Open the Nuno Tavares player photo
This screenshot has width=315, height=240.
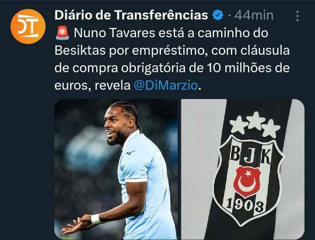(x=116, y=169)
